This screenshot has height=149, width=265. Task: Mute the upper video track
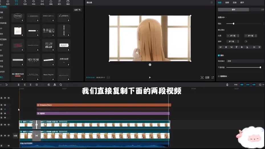pos(9,125)
